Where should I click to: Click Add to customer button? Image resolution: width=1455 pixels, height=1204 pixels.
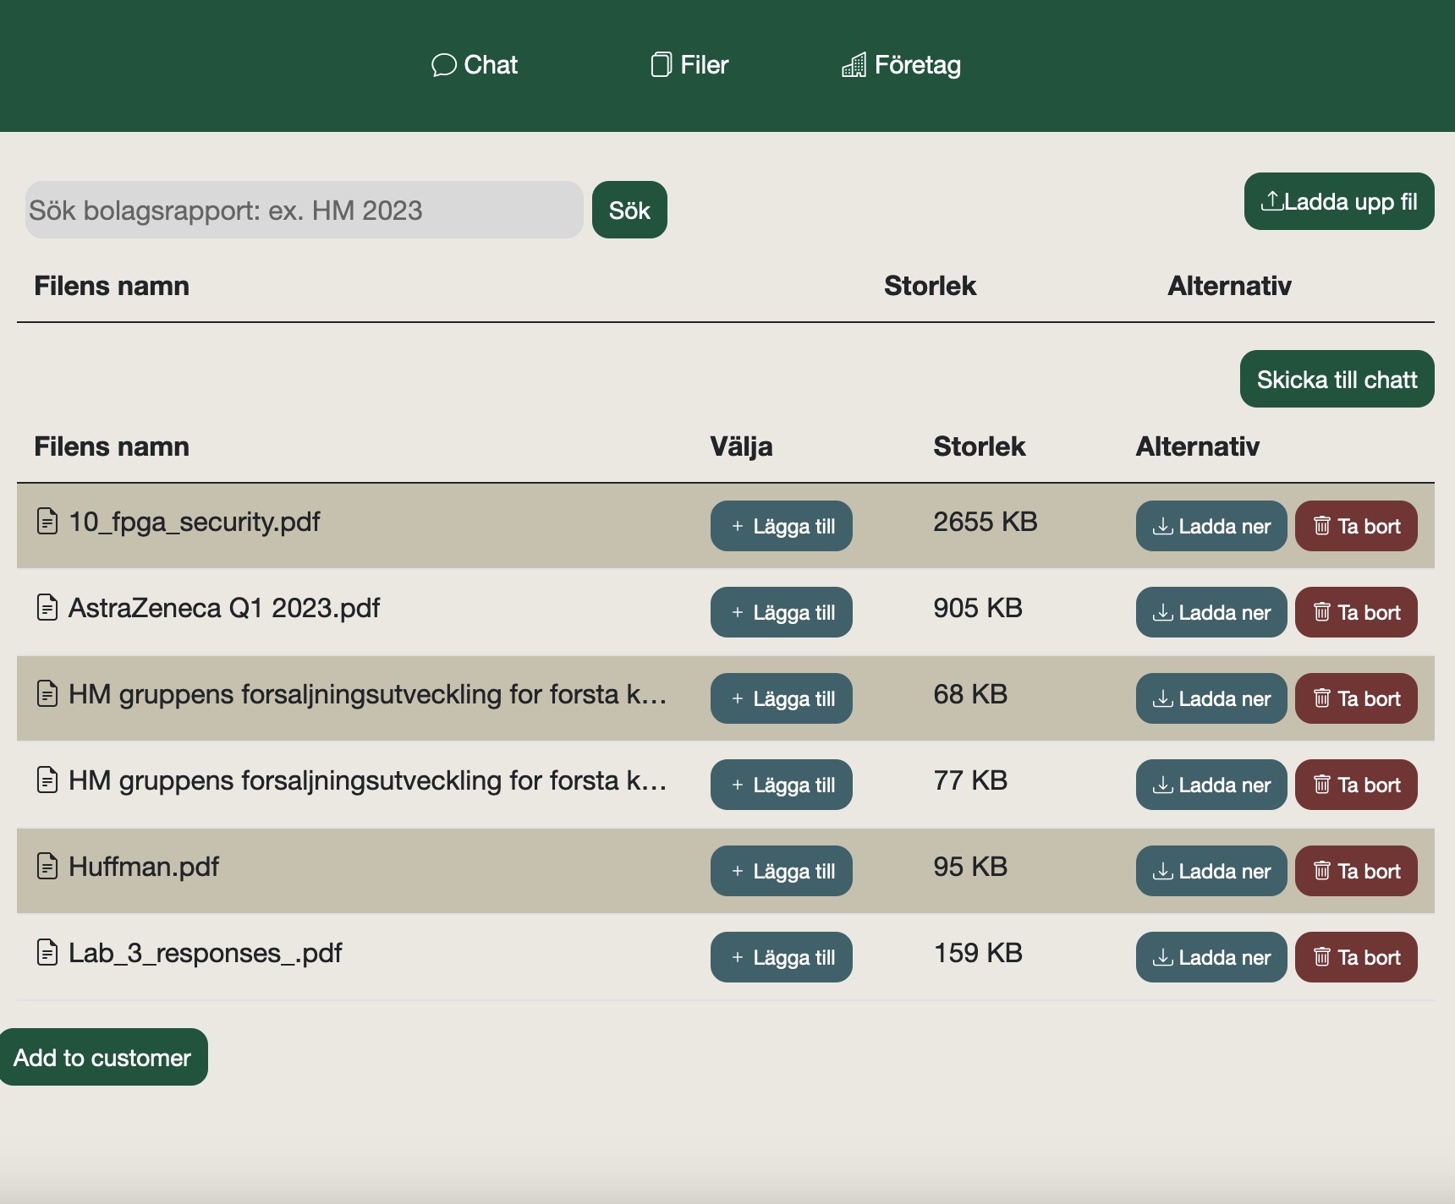pyautogui.click(x=102, y=1057)
